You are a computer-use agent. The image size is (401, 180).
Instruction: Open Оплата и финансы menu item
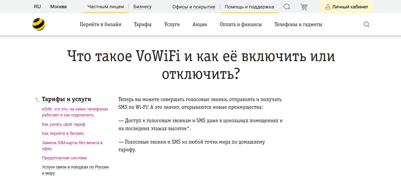click(x=241, y=25)
